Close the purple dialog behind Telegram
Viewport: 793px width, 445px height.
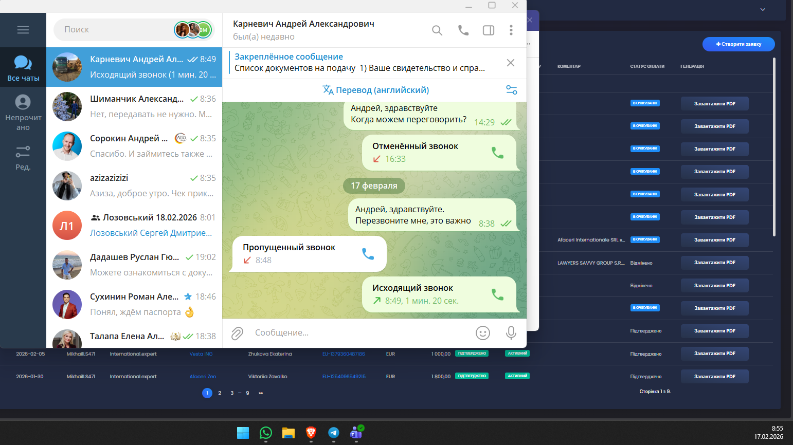pos(530,20)
